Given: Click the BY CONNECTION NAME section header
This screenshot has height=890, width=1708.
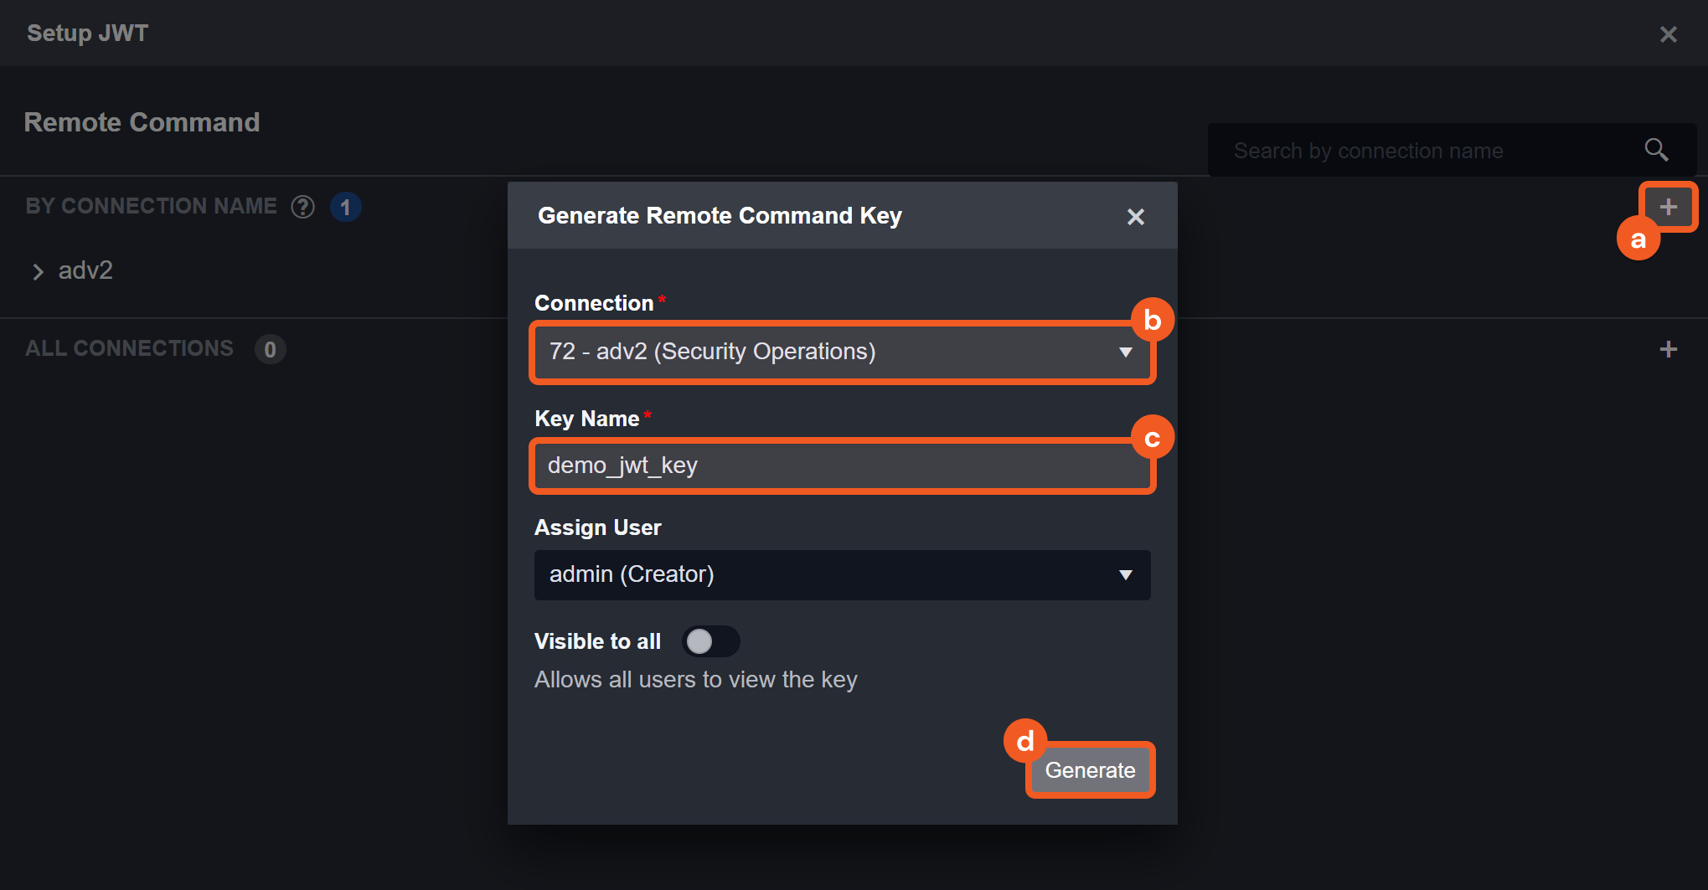Looking at the screenshot, I should tap(151, 206).
